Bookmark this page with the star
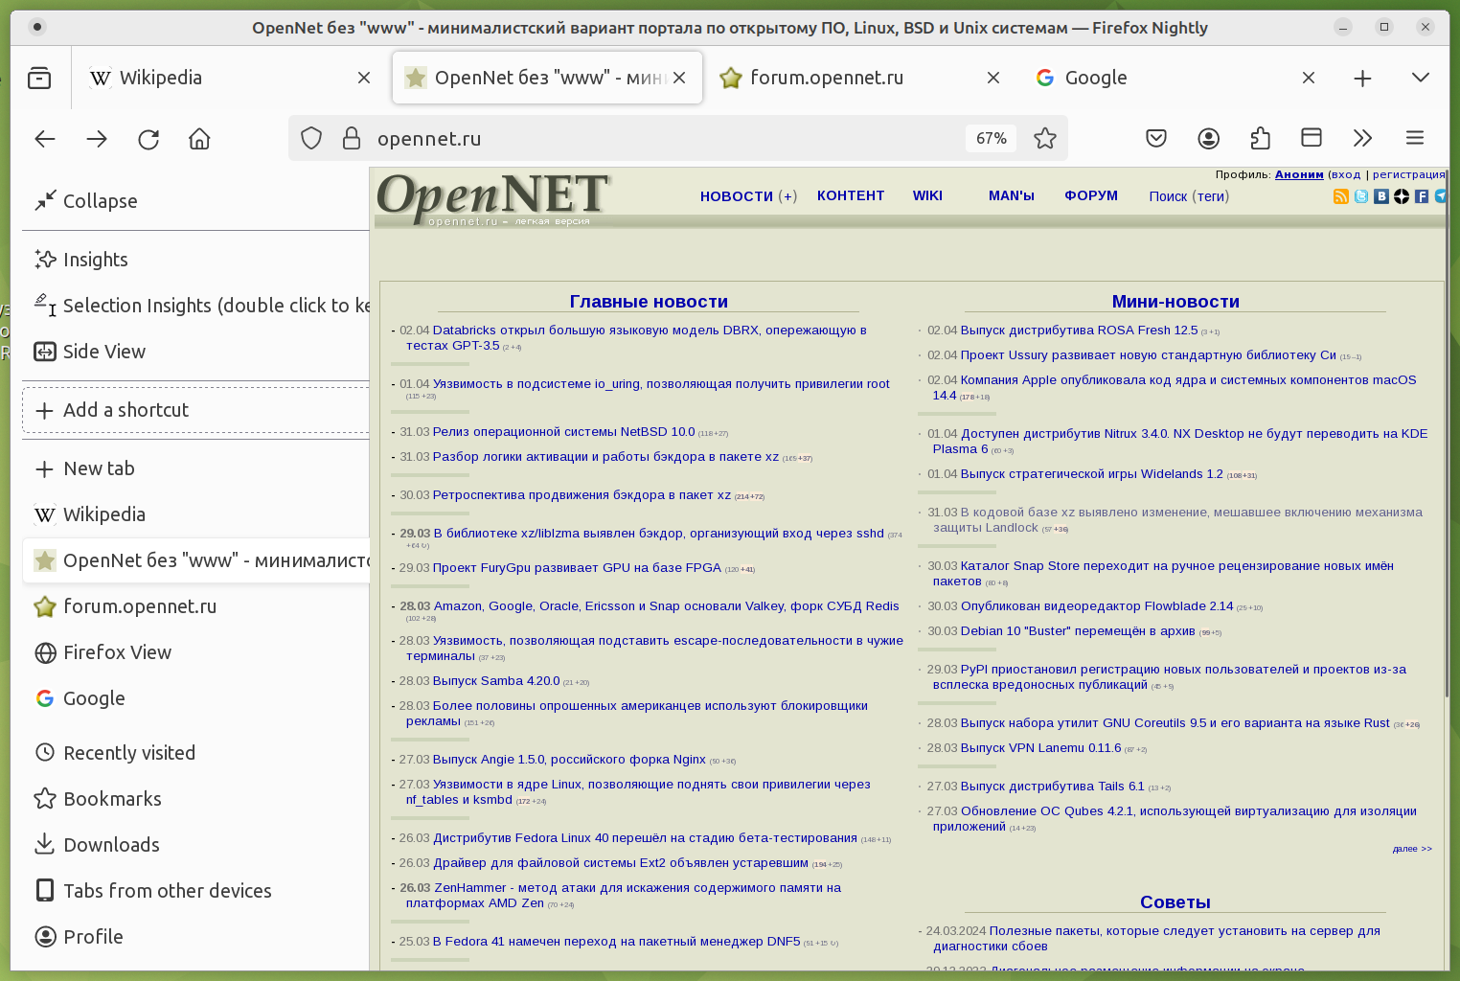Screen dimensions: 1460x981 [1045, 139]
